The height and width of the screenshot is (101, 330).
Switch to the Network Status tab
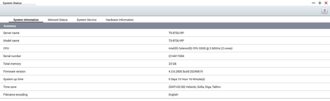tap(58, 20)
